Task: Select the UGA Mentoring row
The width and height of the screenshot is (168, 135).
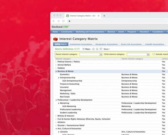Action: point(111,106)
